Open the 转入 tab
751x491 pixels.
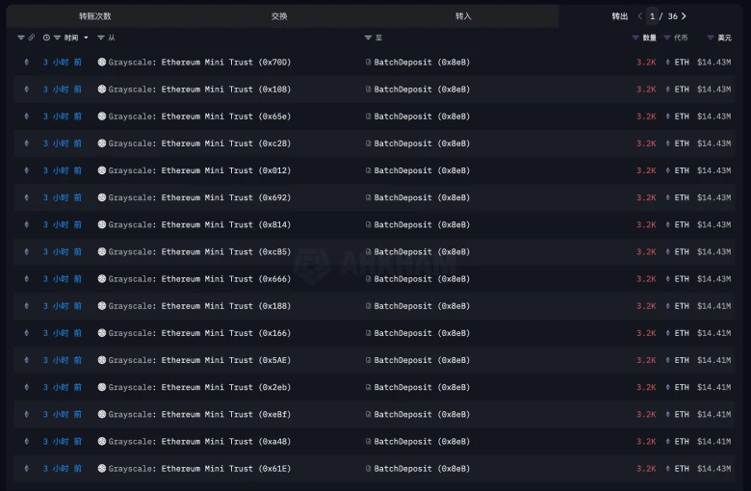tap(463, 16)
